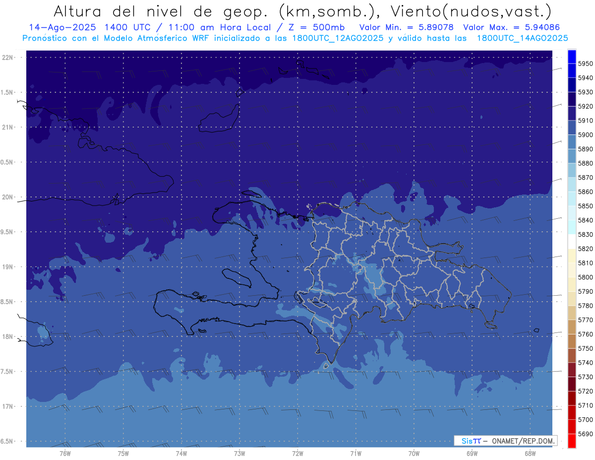Image resolution: width=595 pixels, height=460 pixels.
Task: Click the '21N' latitude label
Action: (x=7, y=127)
